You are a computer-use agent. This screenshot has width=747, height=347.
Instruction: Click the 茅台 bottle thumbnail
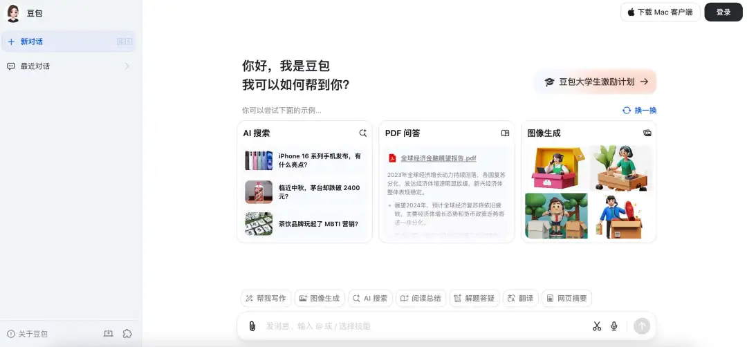point(259,192)
